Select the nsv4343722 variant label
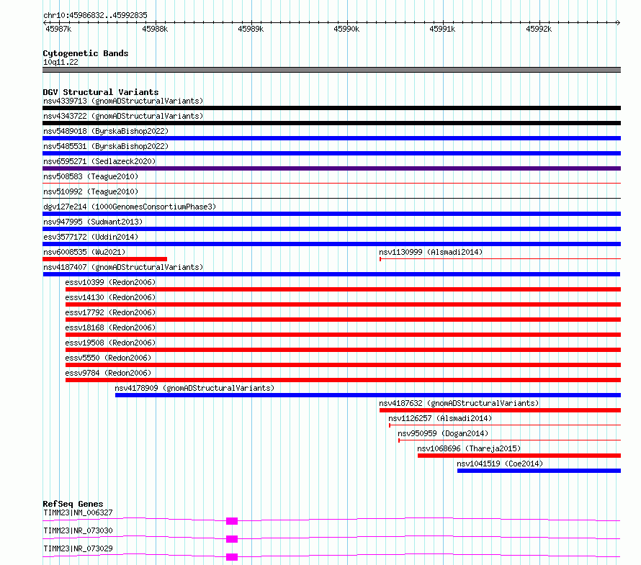 pyautogui.click(x=123, y=116)
